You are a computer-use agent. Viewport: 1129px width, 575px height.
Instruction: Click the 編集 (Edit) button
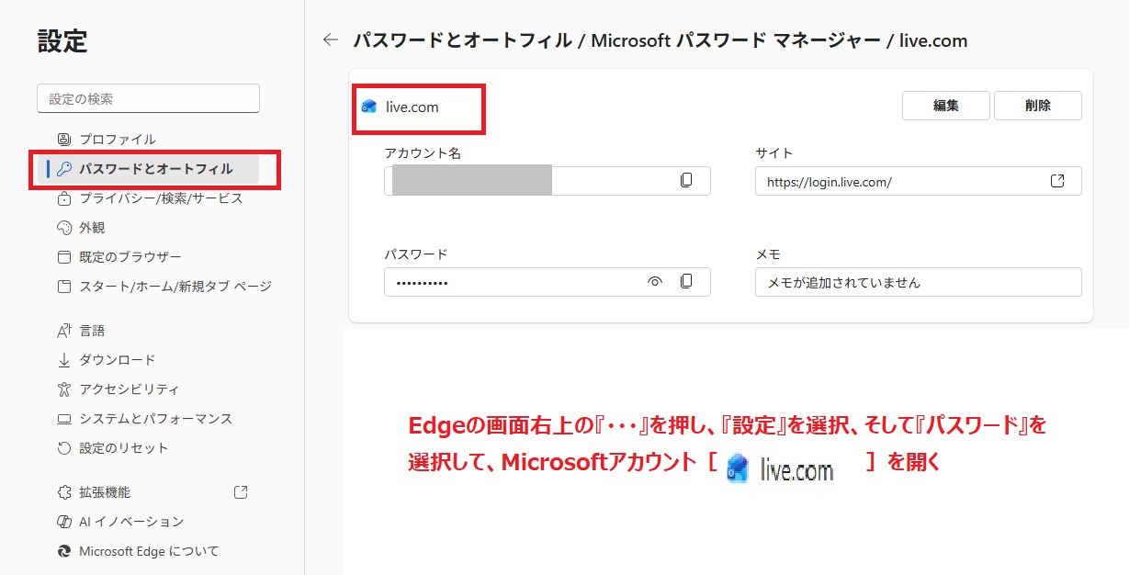point(945,106)
